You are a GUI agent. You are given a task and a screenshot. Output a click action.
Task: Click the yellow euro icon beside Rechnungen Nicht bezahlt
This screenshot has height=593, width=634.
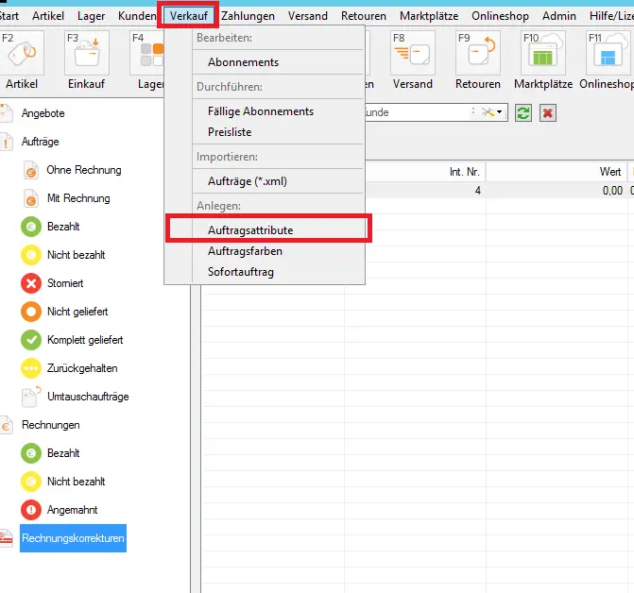(x=31, y=482)
